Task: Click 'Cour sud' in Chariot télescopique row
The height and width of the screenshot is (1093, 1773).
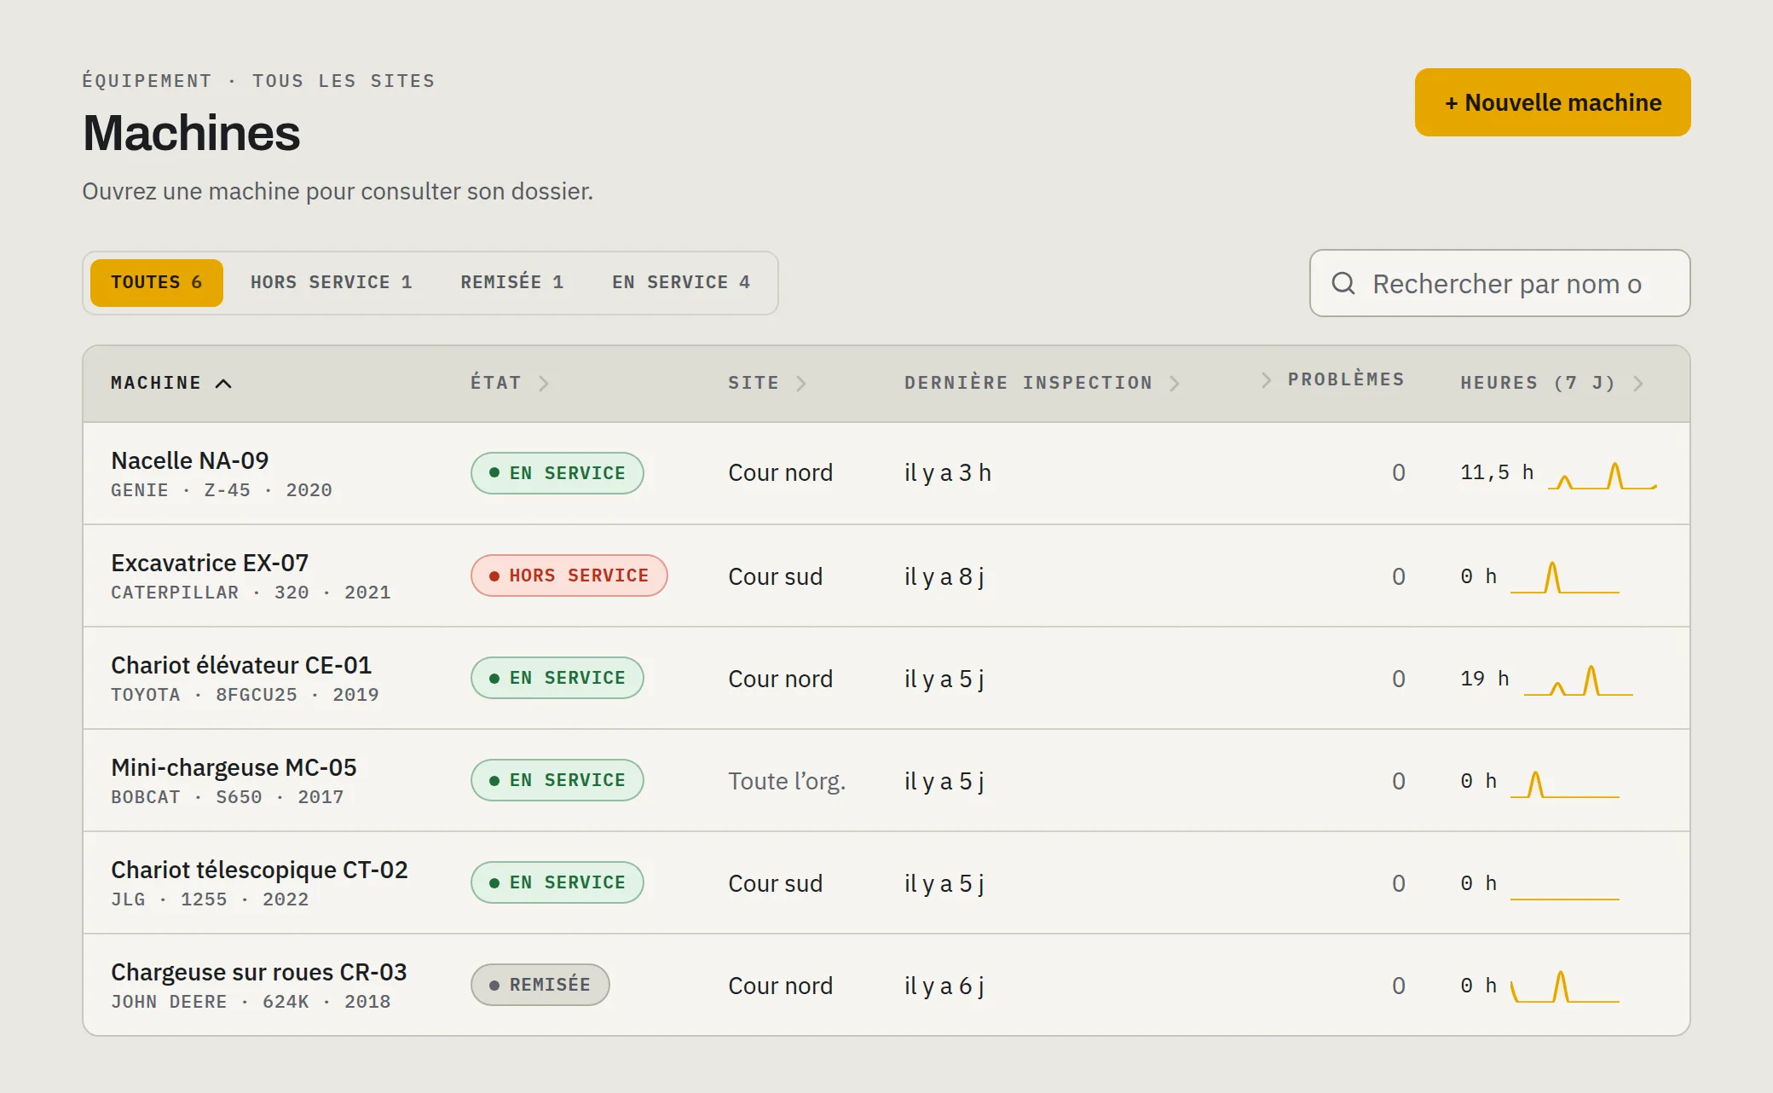Action: pyautogui.click(x=776, y=883)
